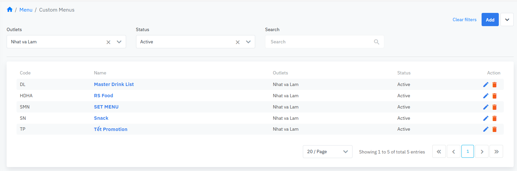Image resolution: width=517 pixels, height=171 pixels.
Task: Edit the Tết Promotion menu
Action: pyautogui.click(x=486, y=129)
